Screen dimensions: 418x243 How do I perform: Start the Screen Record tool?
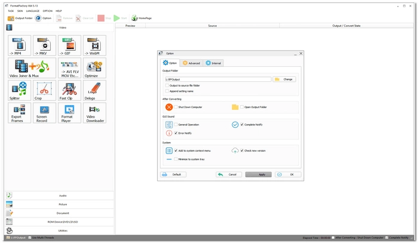[45, 113]
